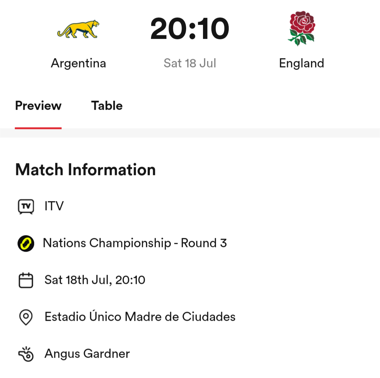Open the Argentina team name link
The height and width of the screenshot is (378, 380).
(x=78, y=63)
